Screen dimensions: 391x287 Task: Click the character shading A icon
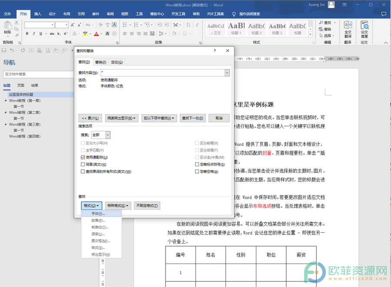pyautogui.click(x=107, y=33)
